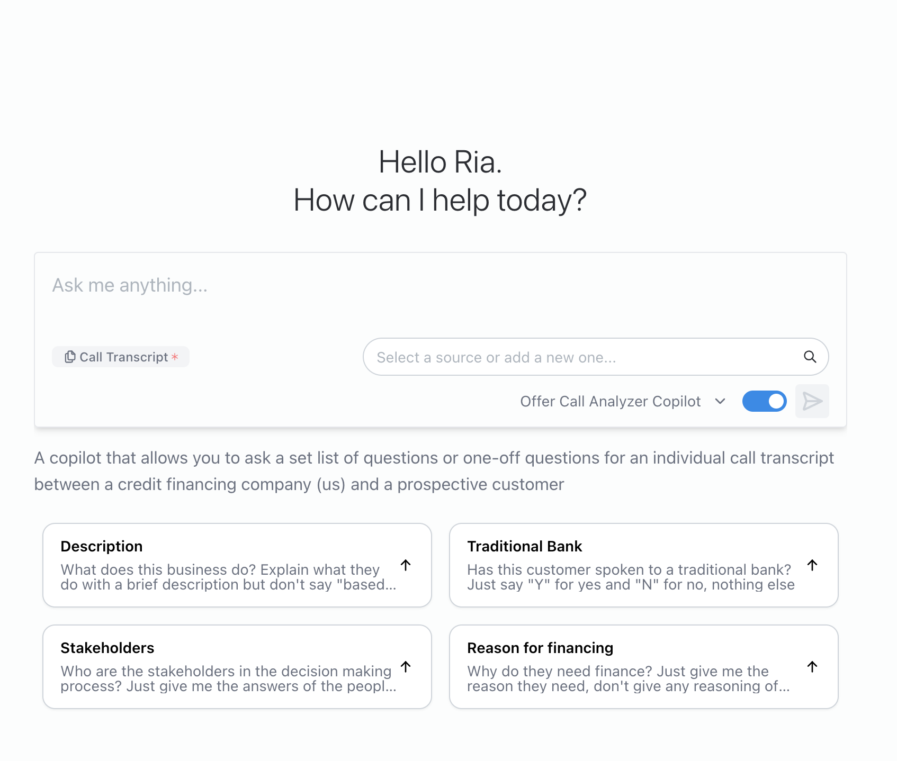Click the up arrow on the Traditional Bank card

click(x=812, y=565)
